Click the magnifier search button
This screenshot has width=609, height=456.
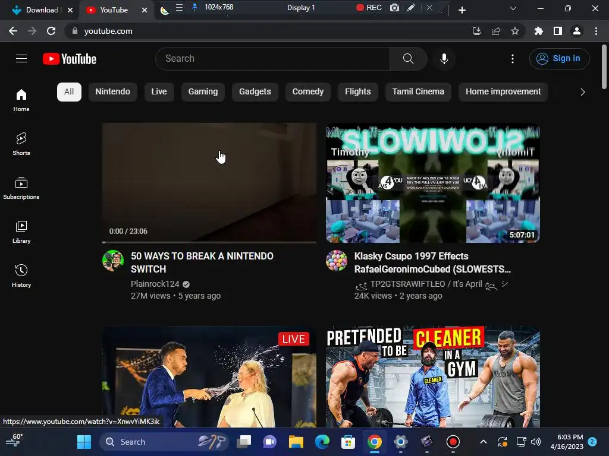point(408,59)
